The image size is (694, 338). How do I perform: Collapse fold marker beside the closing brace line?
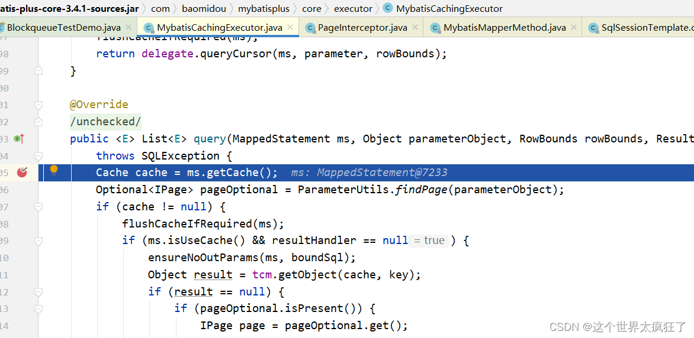pos(38,71)
